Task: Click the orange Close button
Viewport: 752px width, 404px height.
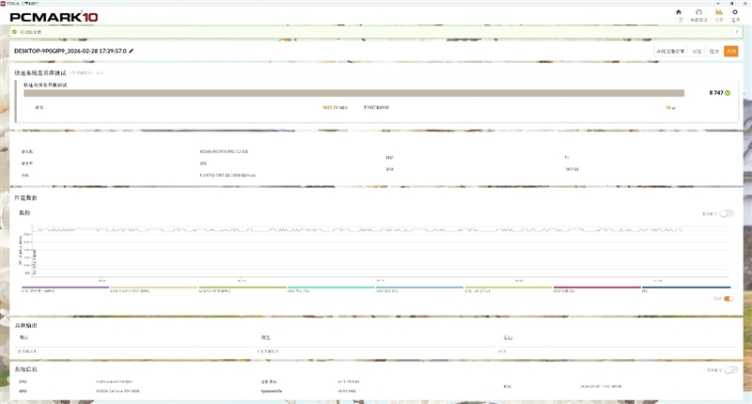Action: pos(731,52)
